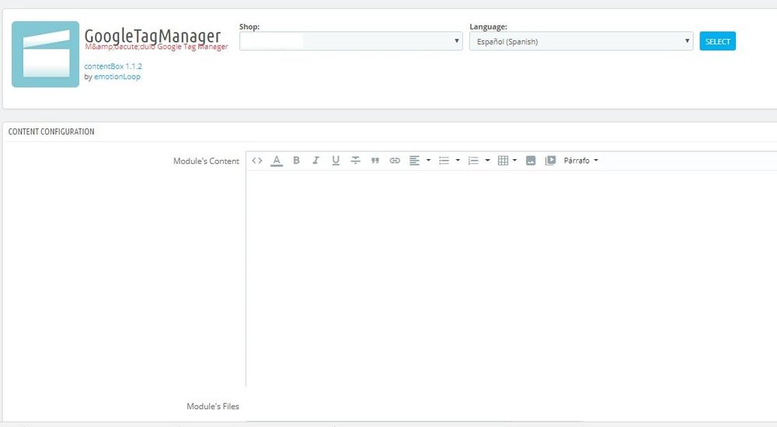
Task: Click the Module's Files label
Action: coord(213,406)
